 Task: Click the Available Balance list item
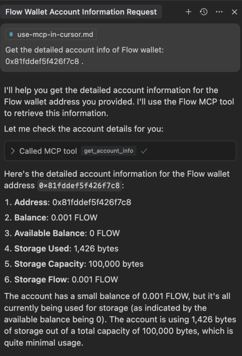click(62, 233)
